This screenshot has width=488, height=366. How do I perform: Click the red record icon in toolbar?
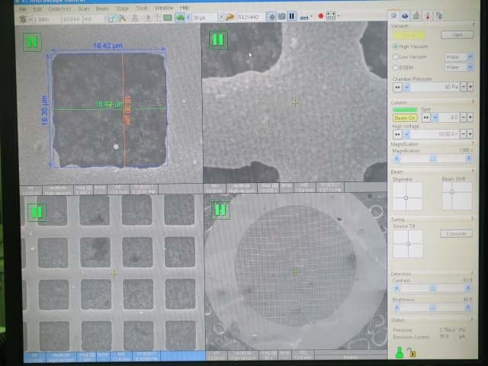click(320, 16)
